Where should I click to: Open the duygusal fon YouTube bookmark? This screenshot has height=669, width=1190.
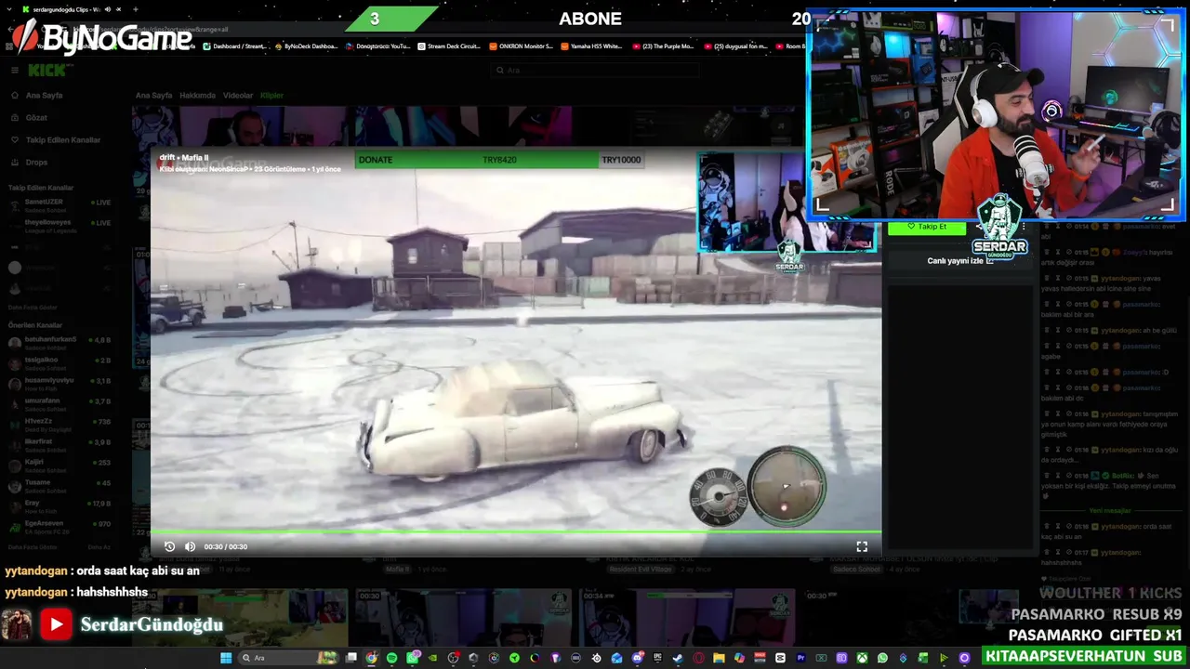(x=735, y=46)
